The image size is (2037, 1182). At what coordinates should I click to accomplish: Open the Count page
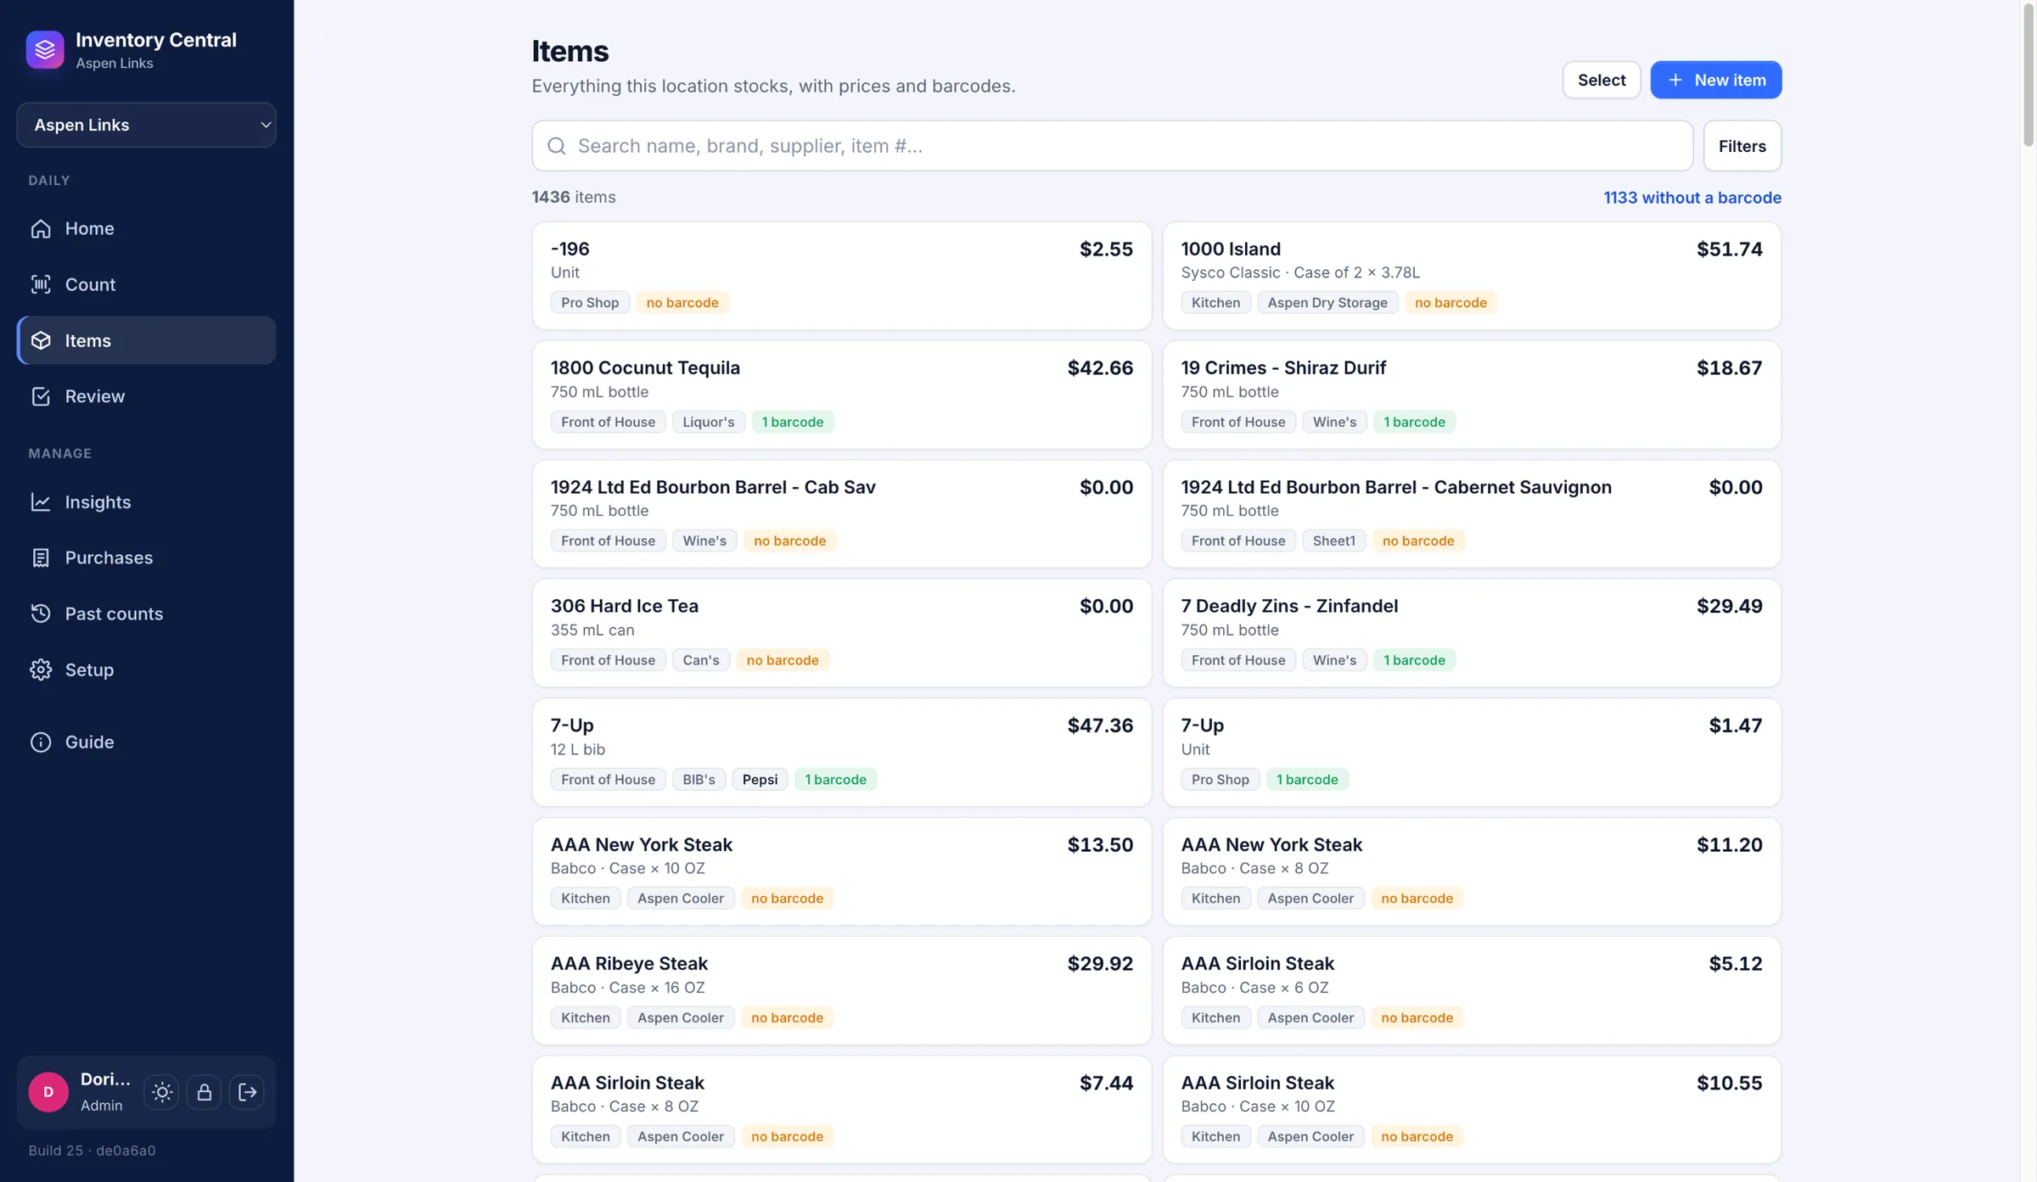(146, 284)
